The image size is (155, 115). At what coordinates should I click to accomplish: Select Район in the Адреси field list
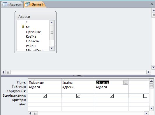pos(31,46)
